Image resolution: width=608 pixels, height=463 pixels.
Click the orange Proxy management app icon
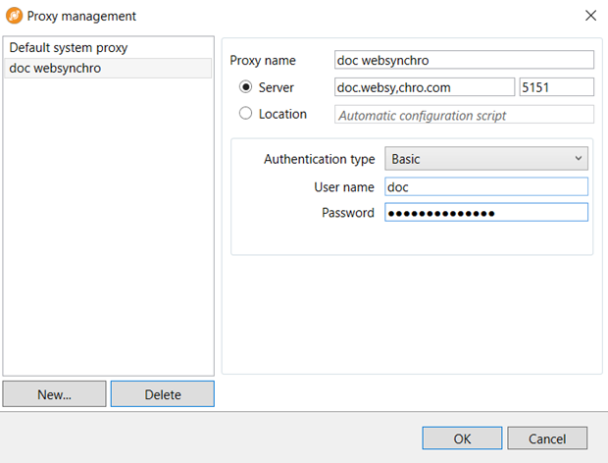coord(15,16)
